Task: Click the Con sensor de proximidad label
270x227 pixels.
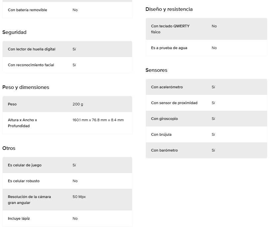Action: [174, 103]
